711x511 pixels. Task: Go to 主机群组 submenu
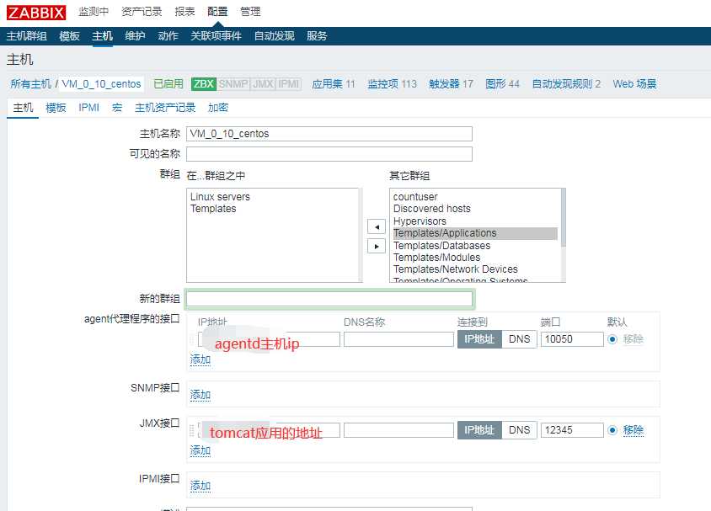click(x=26, y=36)
